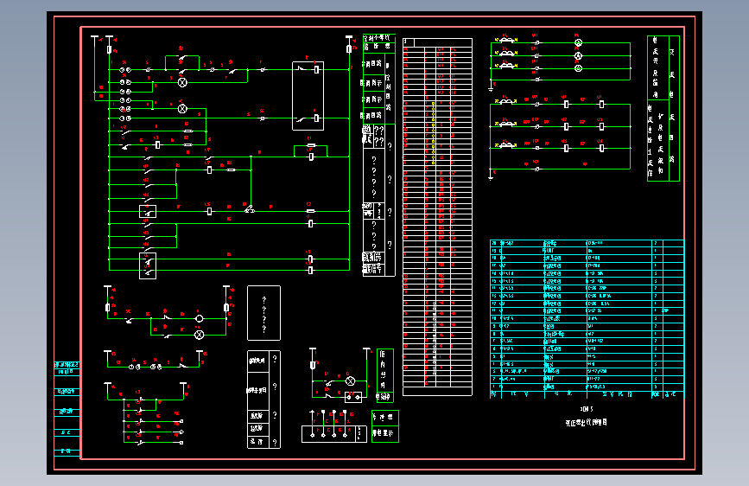This screenshot has height=486, width=749.
Task: Click the green two-row label box beside terminal strip
Action: (385, 426)
